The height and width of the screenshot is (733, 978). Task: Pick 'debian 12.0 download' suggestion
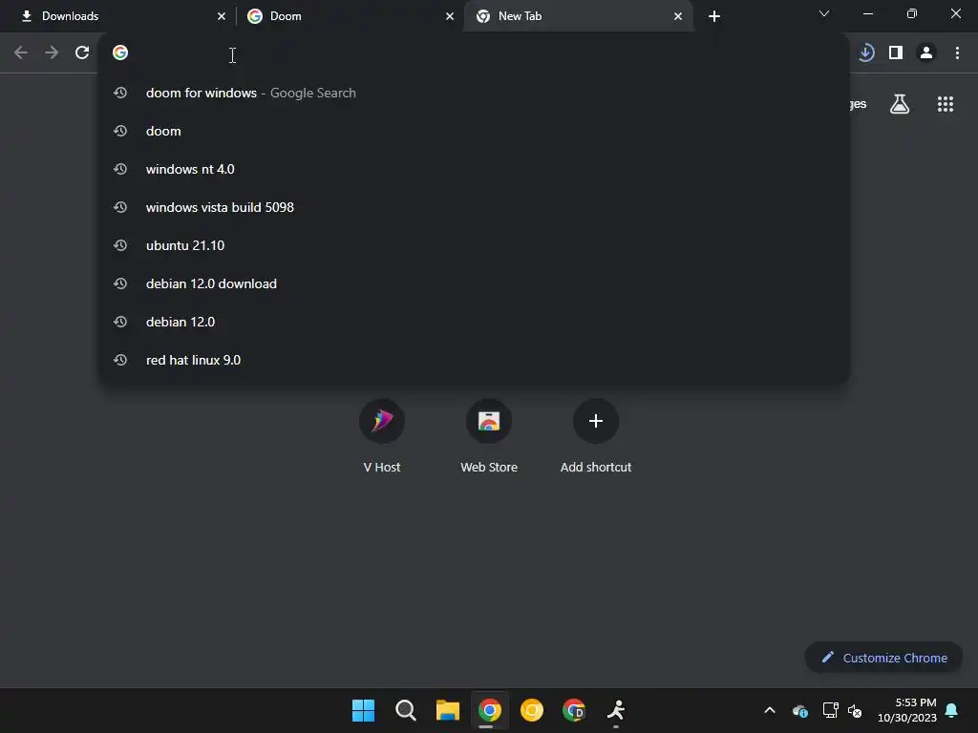[x=474, y=283]
